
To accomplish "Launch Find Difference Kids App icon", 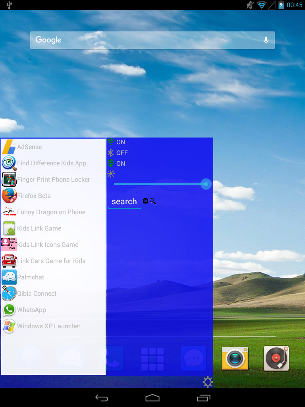I will 9,163.
